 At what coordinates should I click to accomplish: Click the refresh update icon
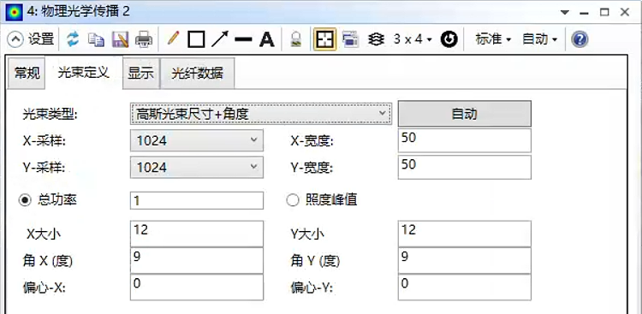click(x=73, y=39)
